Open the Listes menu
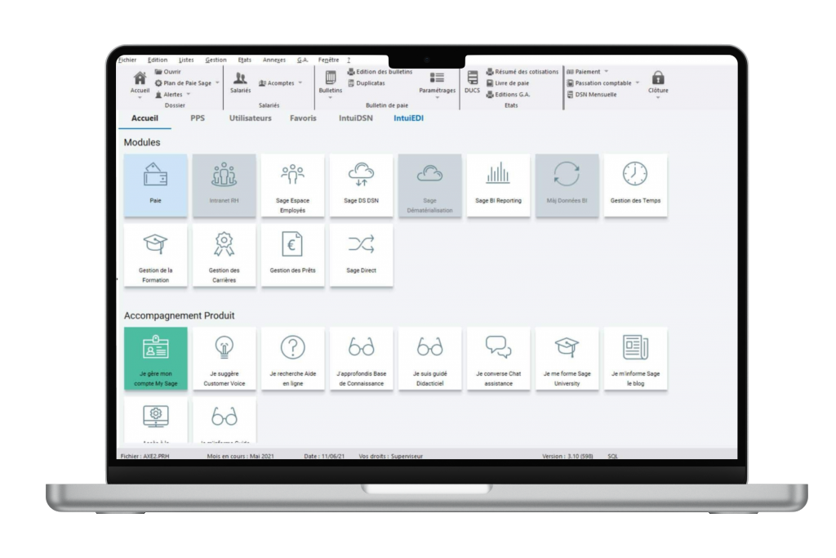836x558 pixels. coord(186,60)
